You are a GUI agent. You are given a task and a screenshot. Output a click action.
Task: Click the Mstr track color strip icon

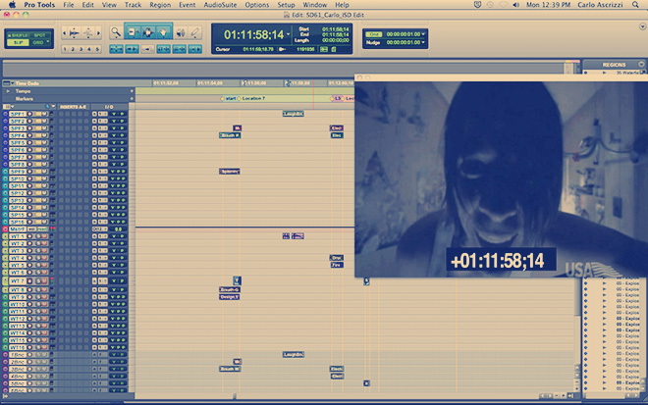[5, 228]
